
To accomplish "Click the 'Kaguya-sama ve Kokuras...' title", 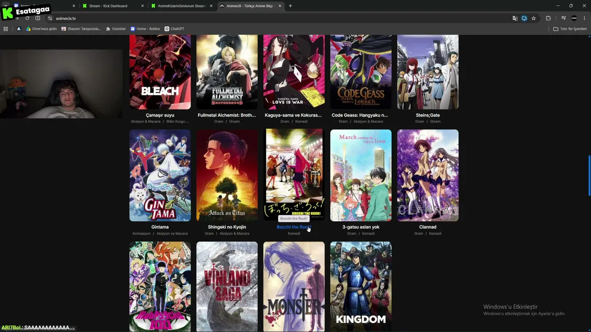I will [293, 115].
